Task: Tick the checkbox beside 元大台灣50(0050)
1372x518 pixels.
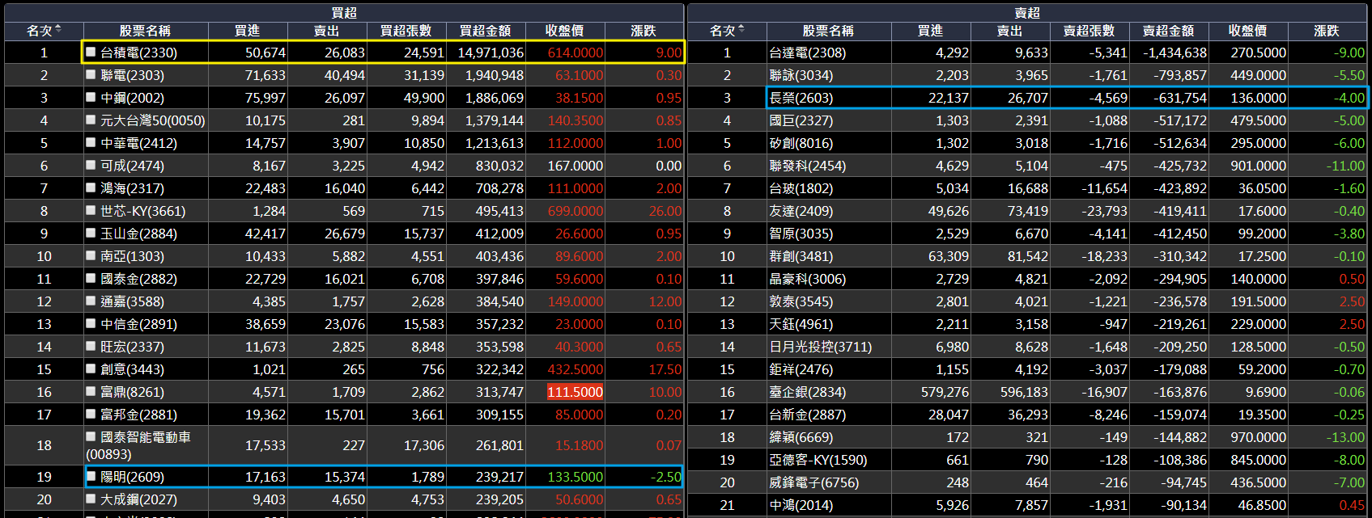Action: pos(91,120)
